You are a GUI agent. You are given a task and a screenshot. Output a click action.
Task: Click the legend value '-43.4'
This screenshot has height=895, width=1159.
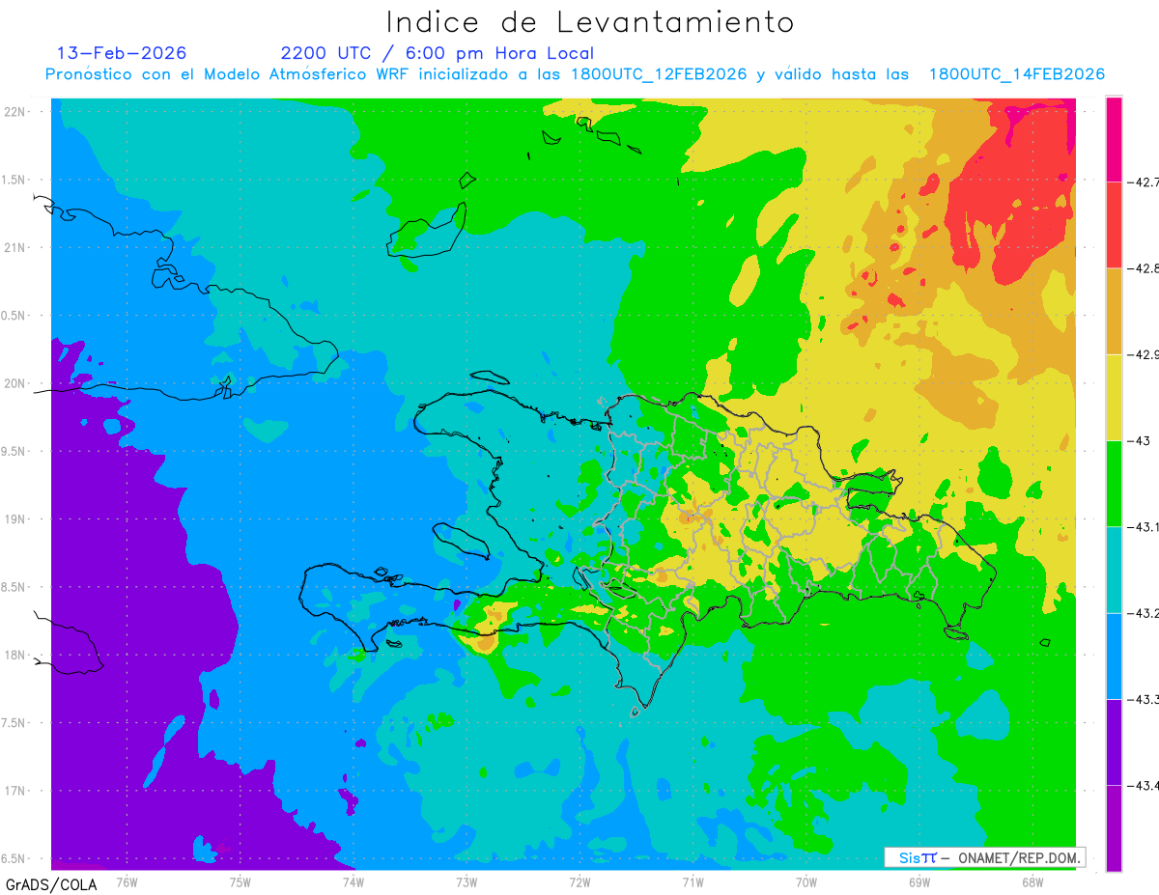1144,785
